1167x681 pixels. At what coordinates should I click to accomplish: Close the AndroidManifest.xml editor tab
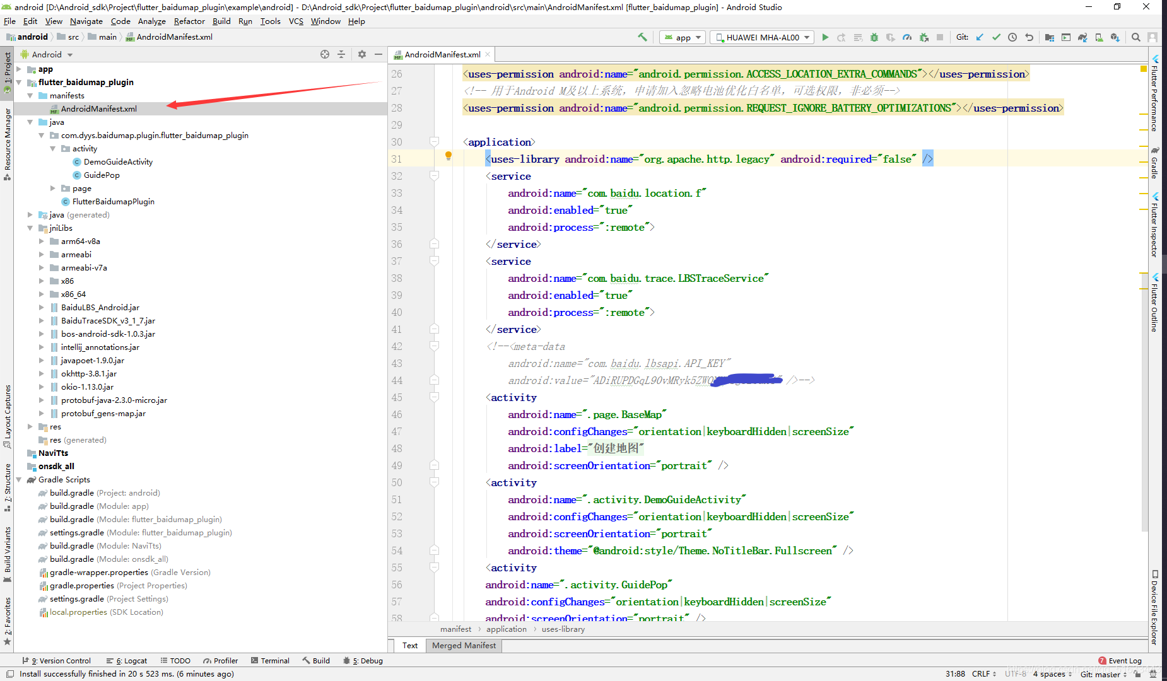[488, 55]
